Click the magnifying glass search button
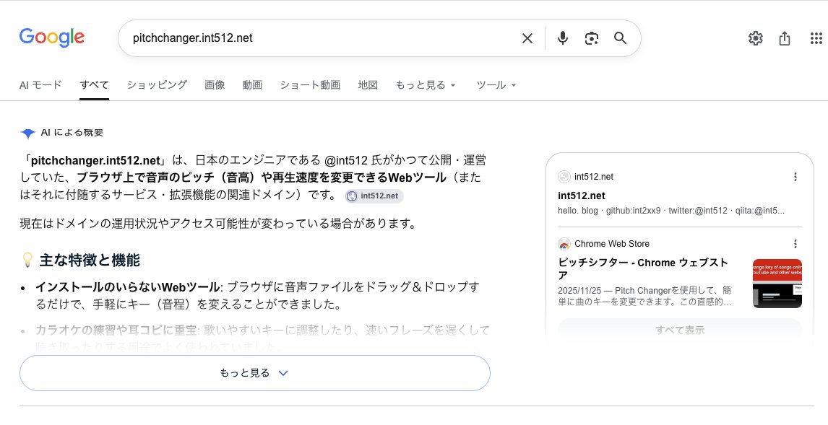The height and width of the screenshot is (425, 828). 620,38
